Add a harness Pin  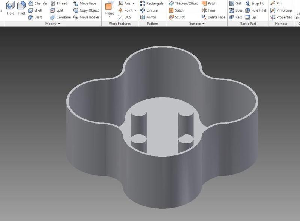pyautogui.click(x=276, y=3)
